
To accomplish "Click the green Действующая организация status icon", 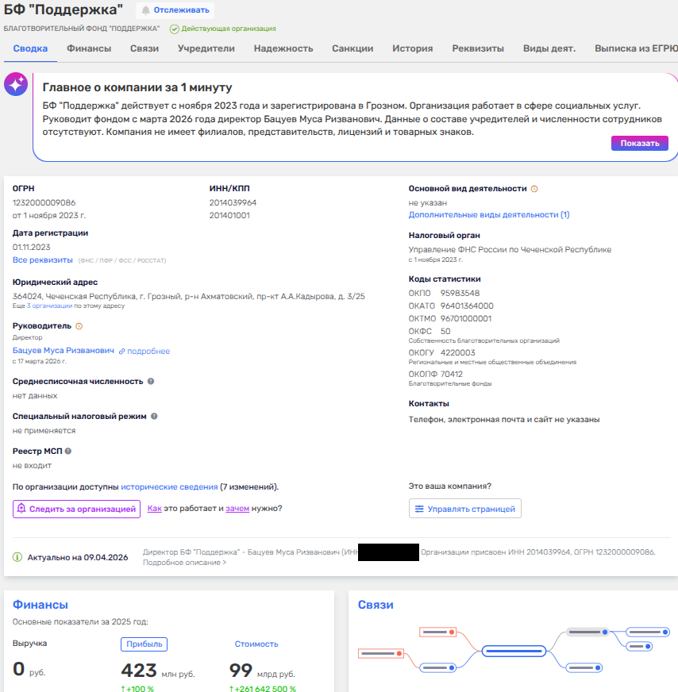I will pyautogui.click(x=174, y=29).
